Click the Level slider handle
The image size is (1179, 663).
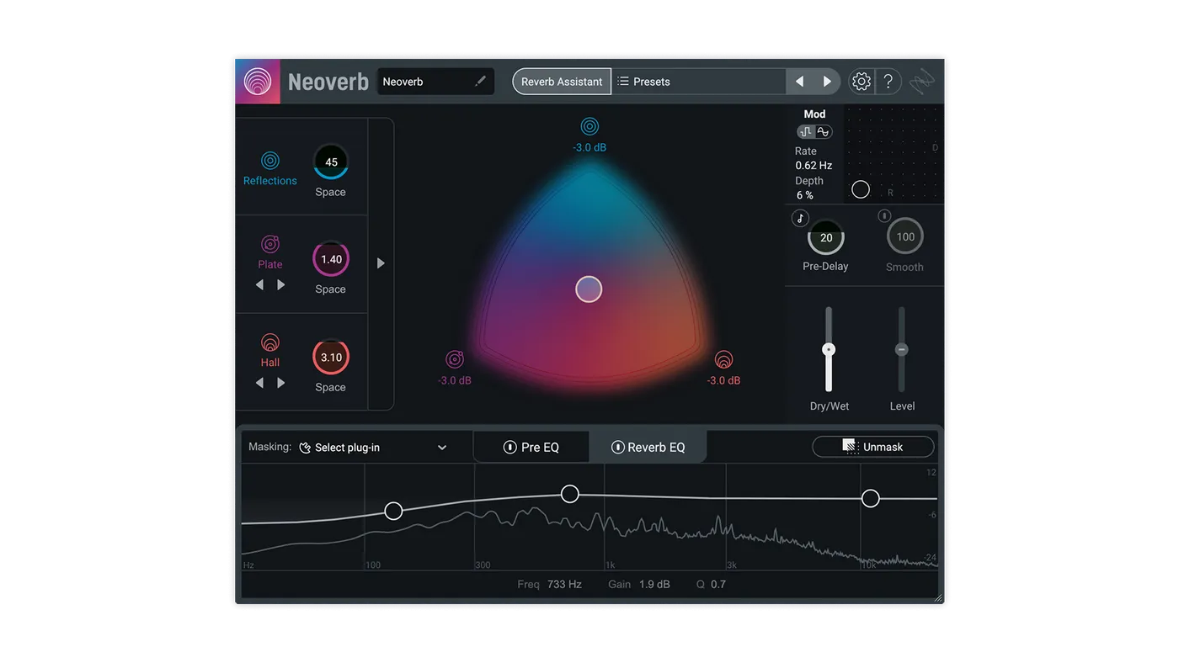(x=901, y=349)
